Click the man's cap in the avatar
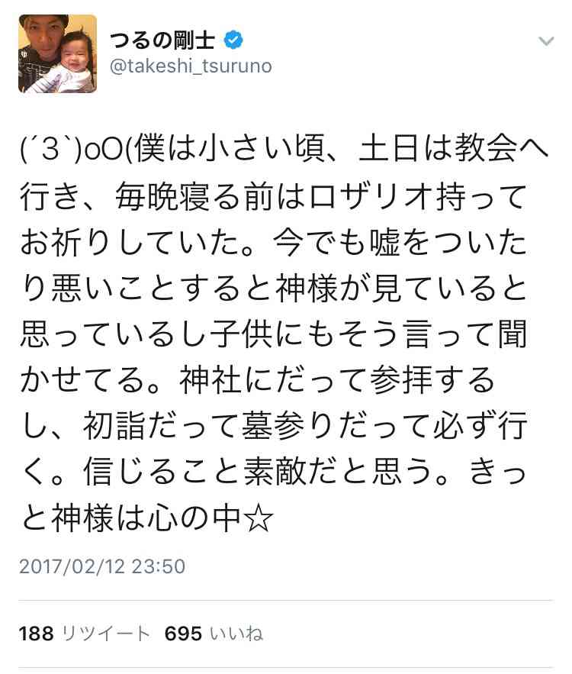This screenshot has width=572, height=674. (44, 20)
